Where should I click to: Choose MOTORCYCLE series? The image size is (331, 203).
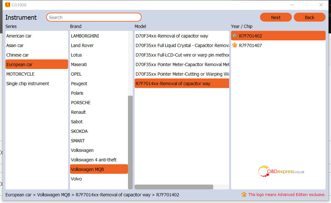[x=37, y=74]
